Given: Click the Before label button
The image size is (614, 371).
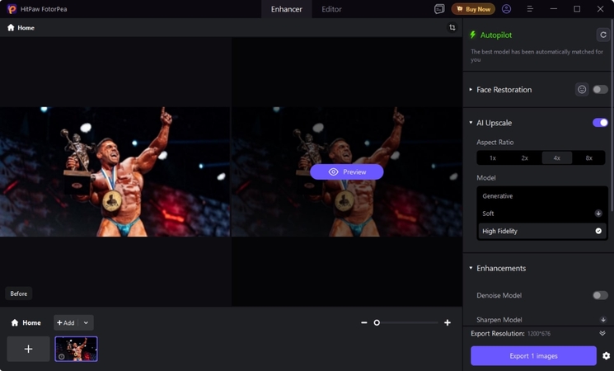Looking at the screenshot, I should coord(19,294).
